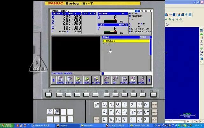Image resolution: width=204 pixels, height=128 pixels.
Task: Select program line 1 O2266
Action: [126, 41]
